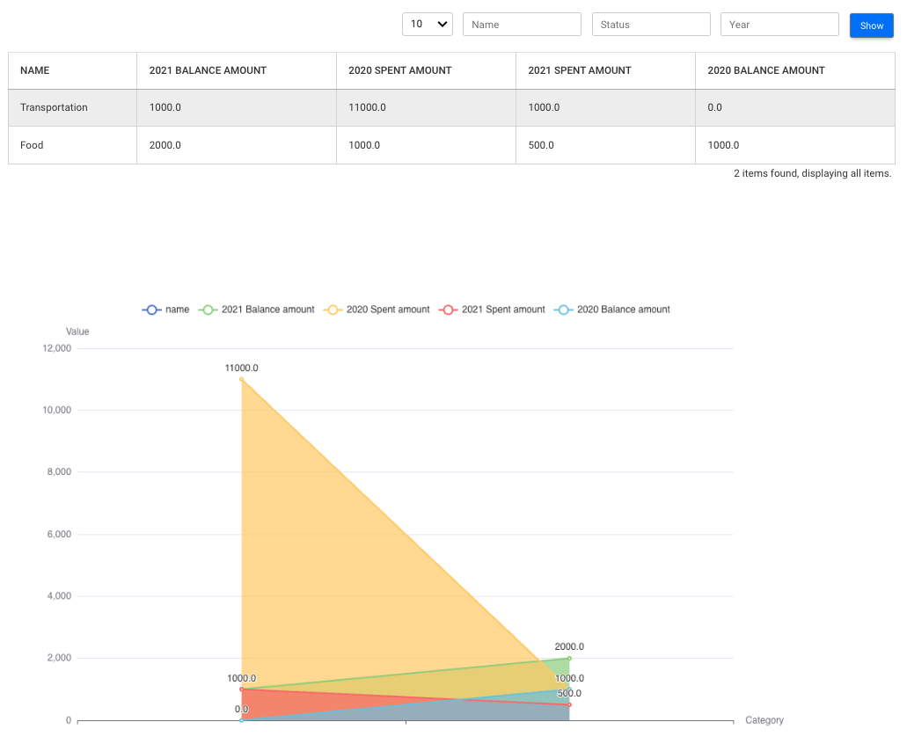Click the 11000.0 data point on chart
Viewport: 907px width, 744px height.
point(241,379)
